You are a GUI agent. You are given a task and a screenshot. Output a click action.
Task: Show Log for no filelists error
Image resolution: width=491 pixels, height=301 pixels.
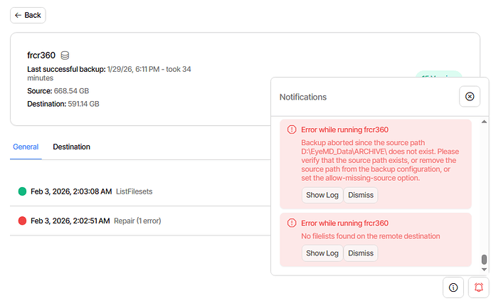[322, 253]
